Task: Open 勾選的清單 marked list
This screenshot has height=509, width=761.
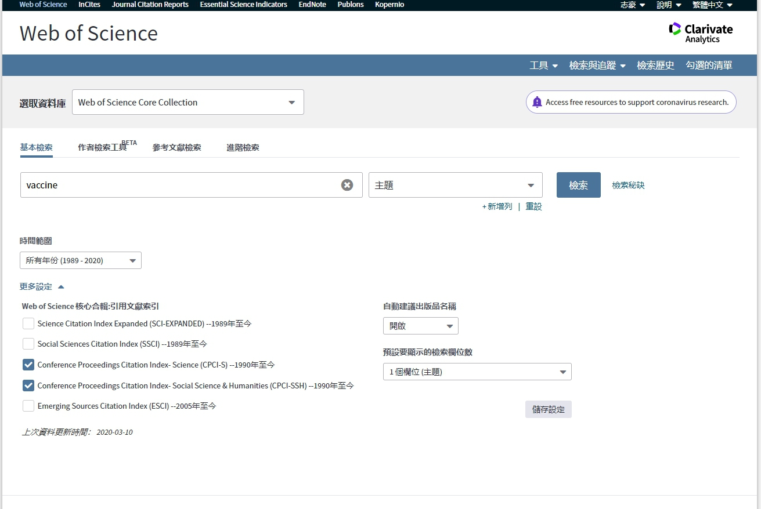Action: point(709,66)
